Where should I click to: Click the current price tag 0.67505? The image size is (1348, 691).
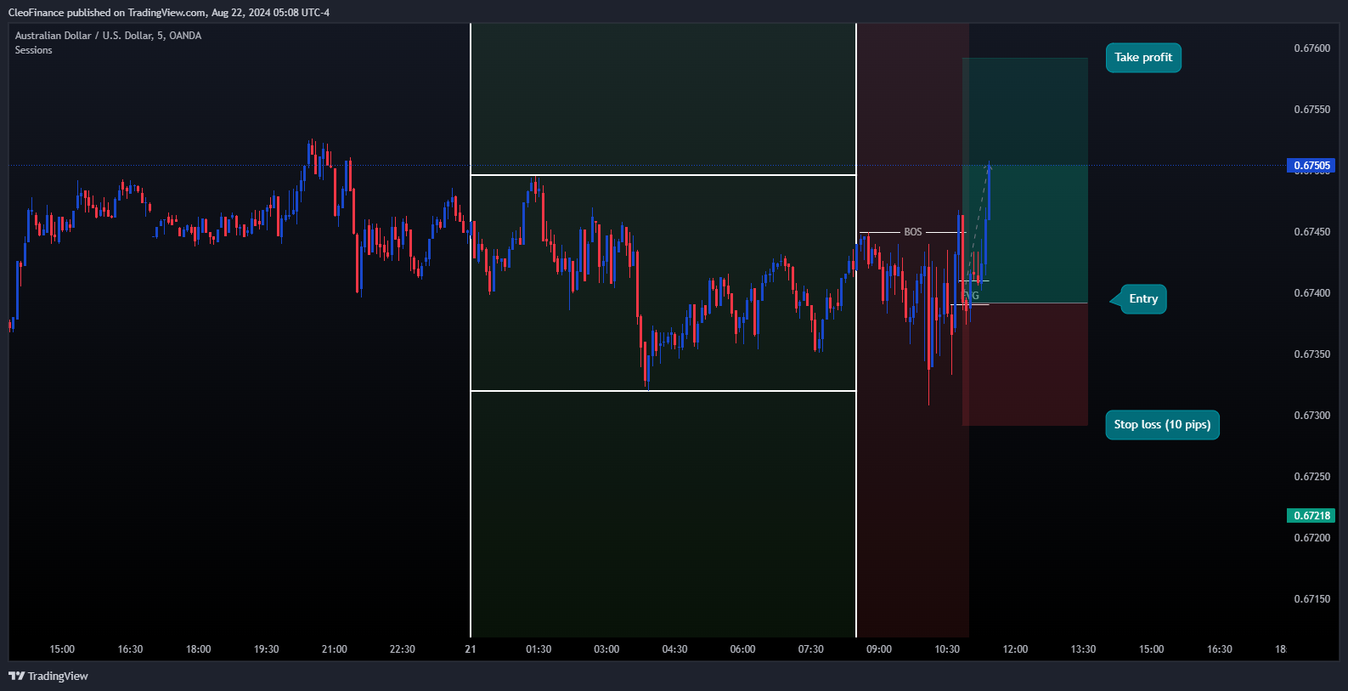click(x=1311, y=166)
